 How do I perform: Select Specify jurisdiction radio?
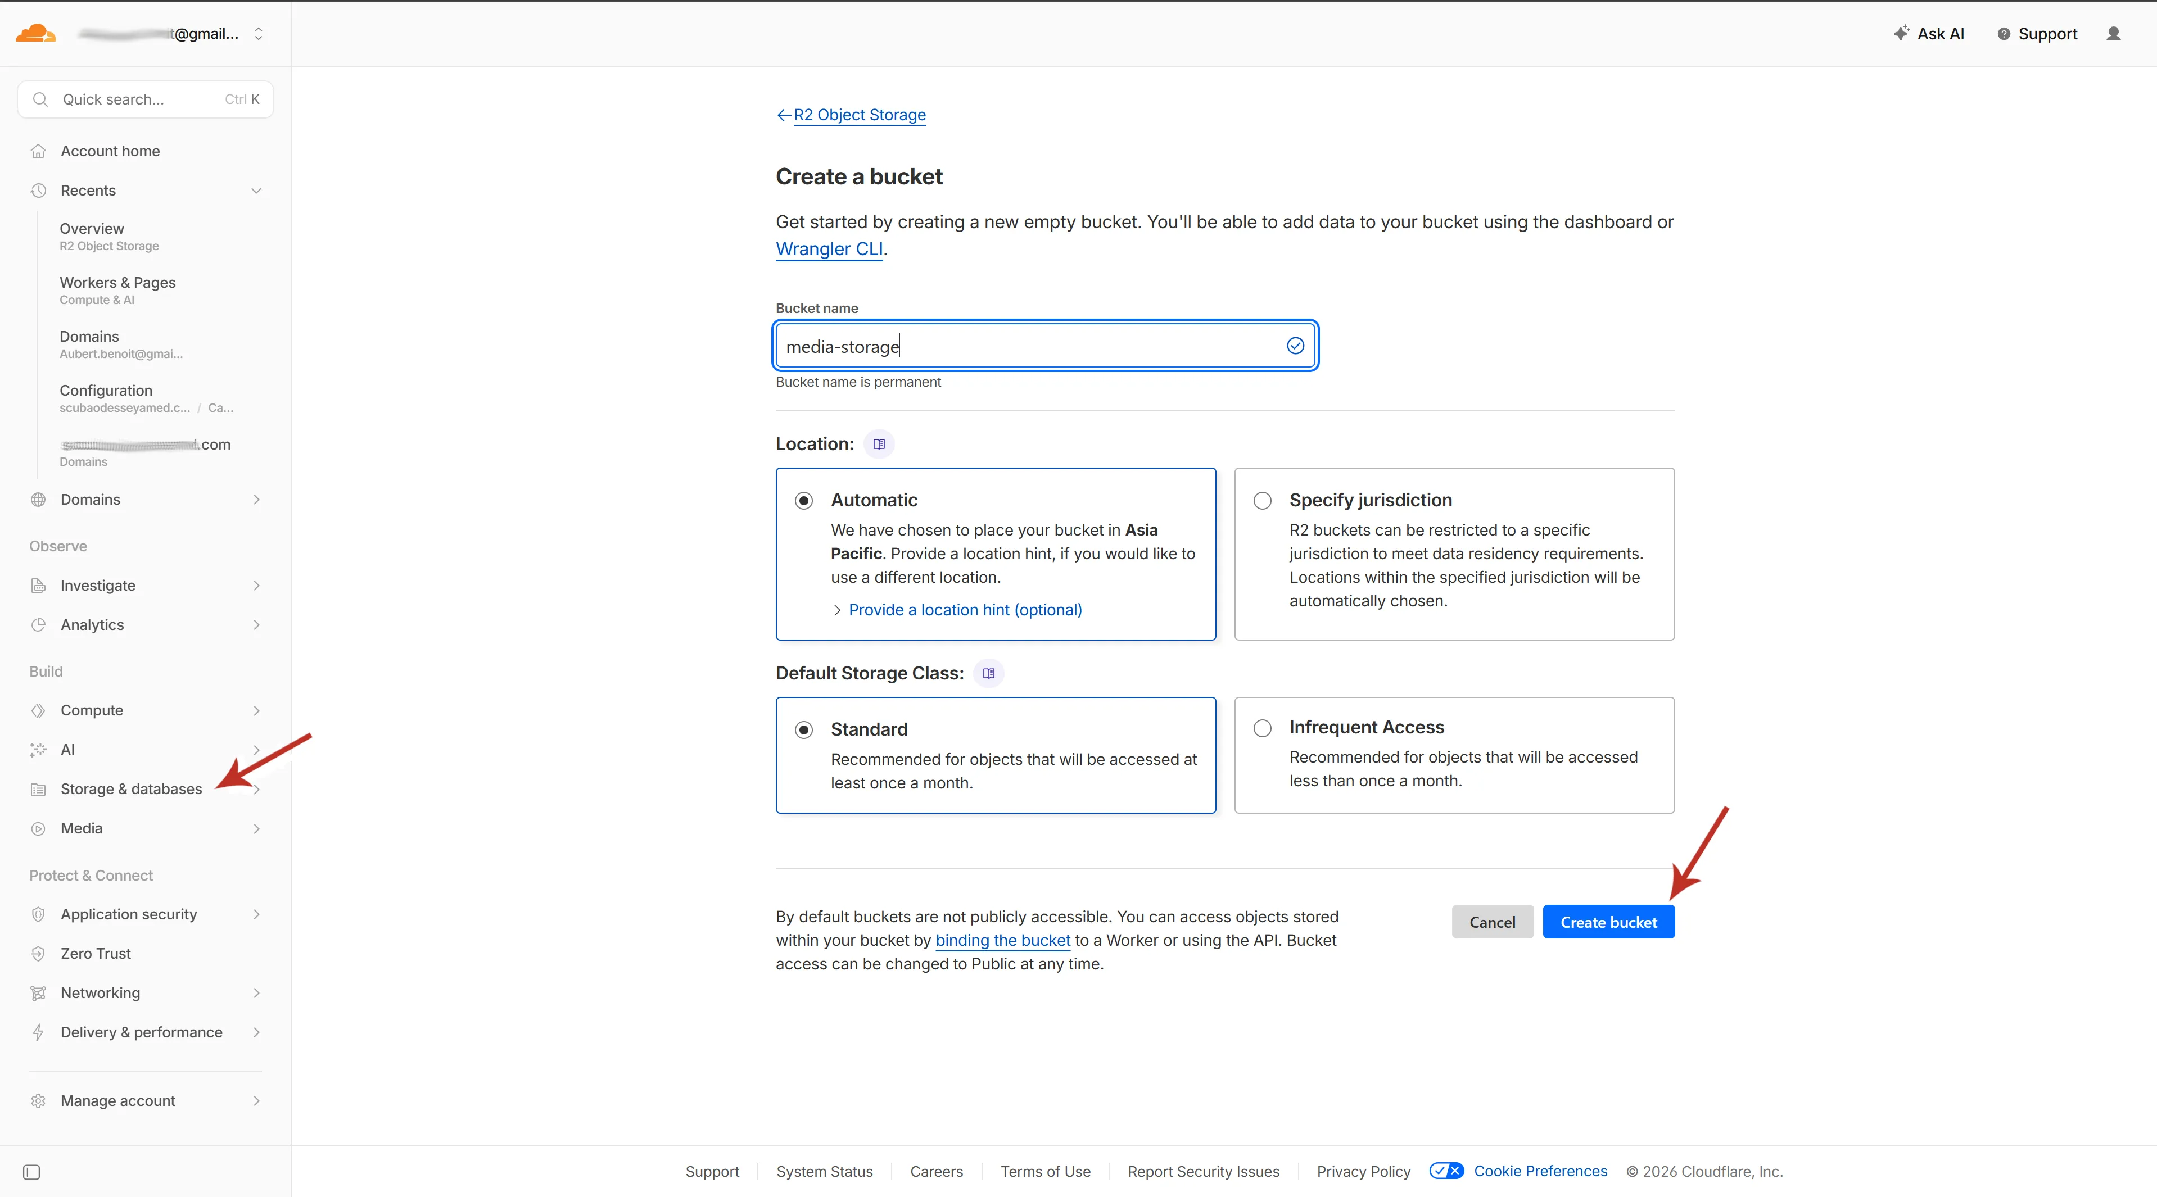click(x=1263, y=501)
